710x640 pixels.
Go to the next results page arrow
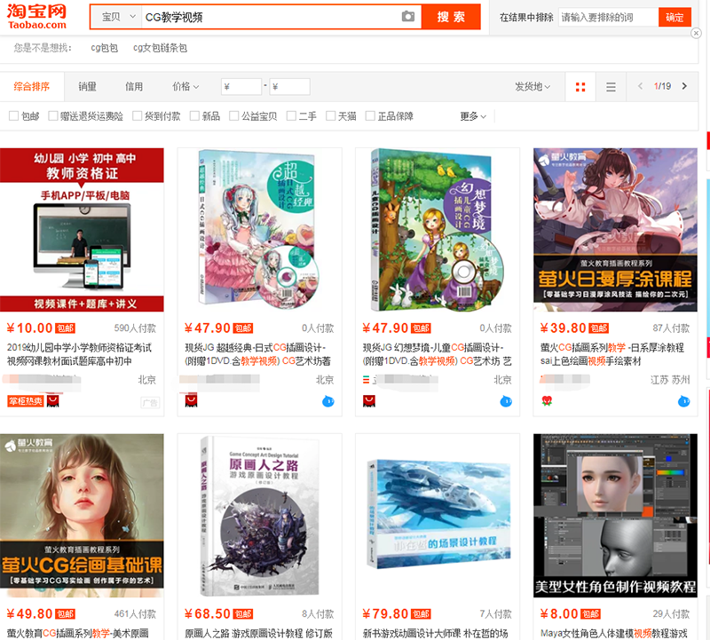point(684,86)
